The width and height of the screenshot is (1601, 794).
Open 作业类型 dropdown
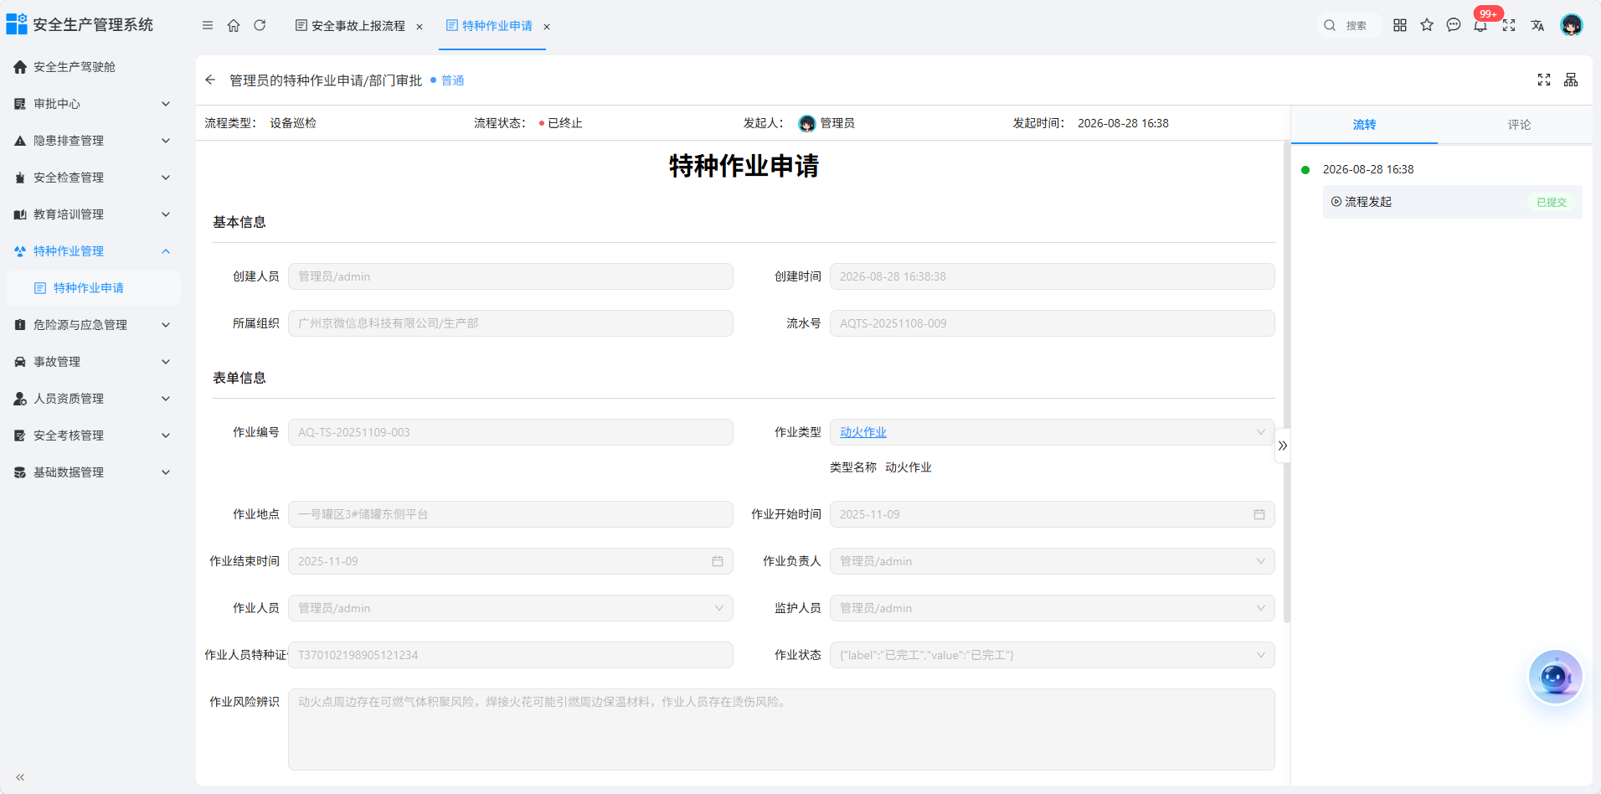(1052, 432)
